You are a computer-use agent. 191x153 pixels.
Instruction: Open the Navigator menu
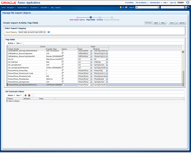coord(11,7)
